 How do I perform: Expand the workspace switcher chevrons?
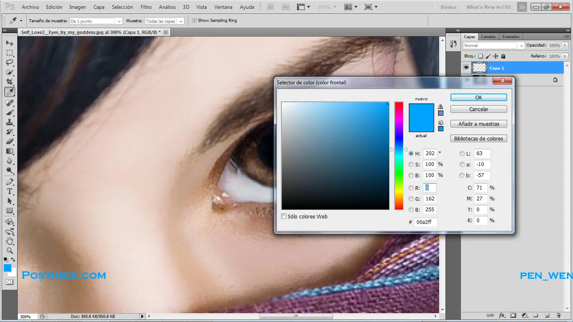521,7
